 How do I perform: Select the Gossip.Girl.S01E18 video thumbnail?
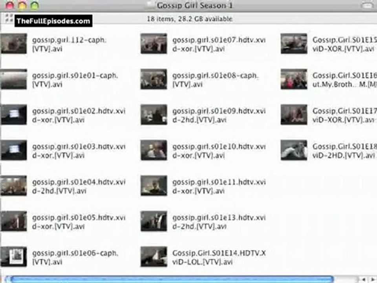(294, 150)
